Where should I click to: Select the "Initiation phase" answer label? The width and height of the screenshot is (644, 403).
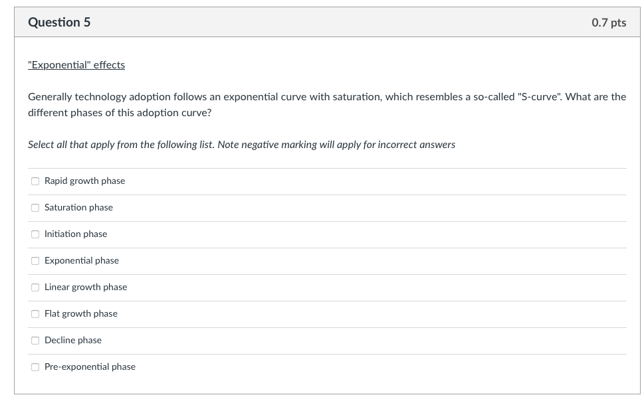pyautogui.click(x=75, y=234)
